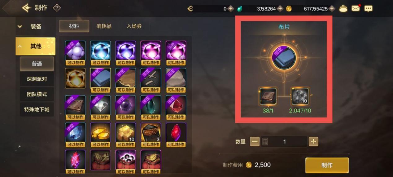Click the leather ingredient icon showing 38/1

(x=268, y=97)
